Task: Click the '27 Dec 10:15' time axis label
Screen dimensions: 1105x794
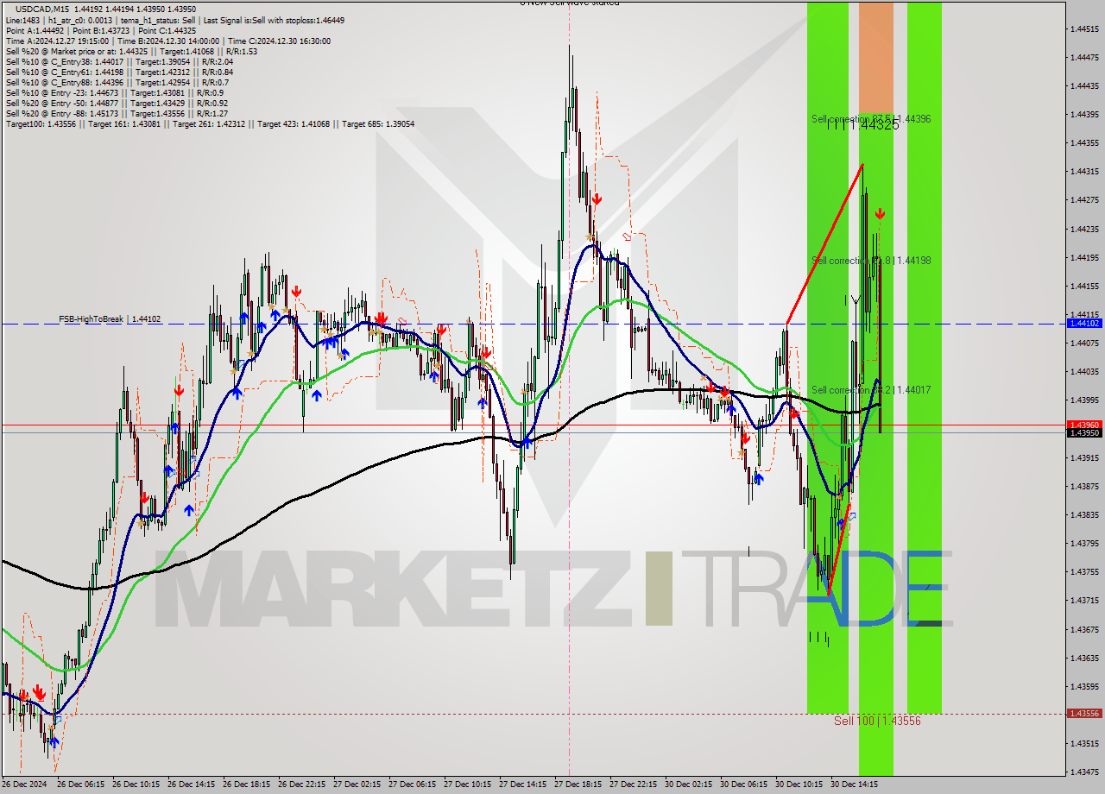Action: pos(467,785)
